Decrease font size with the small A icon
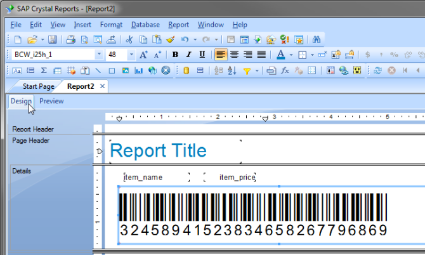The width and height of the screenshot is (425, 255). [157, 55]
